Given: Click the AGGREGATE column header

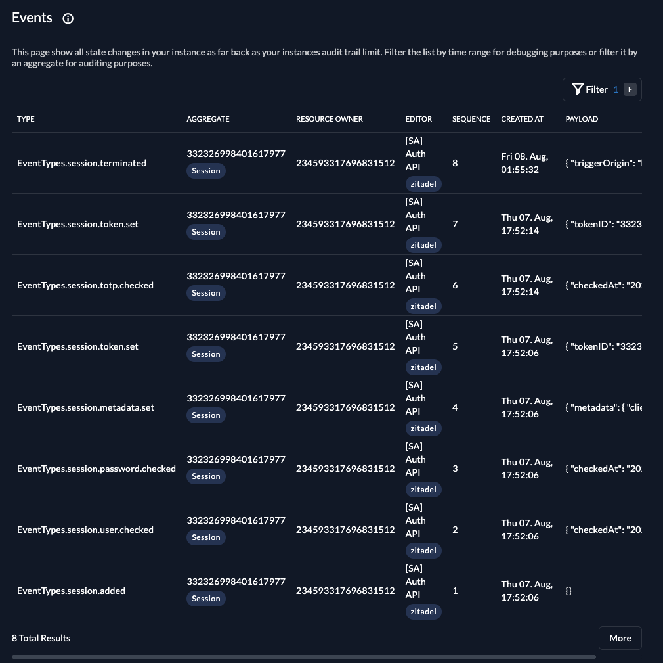Looking at the screenshot, I should click(207, 119).
